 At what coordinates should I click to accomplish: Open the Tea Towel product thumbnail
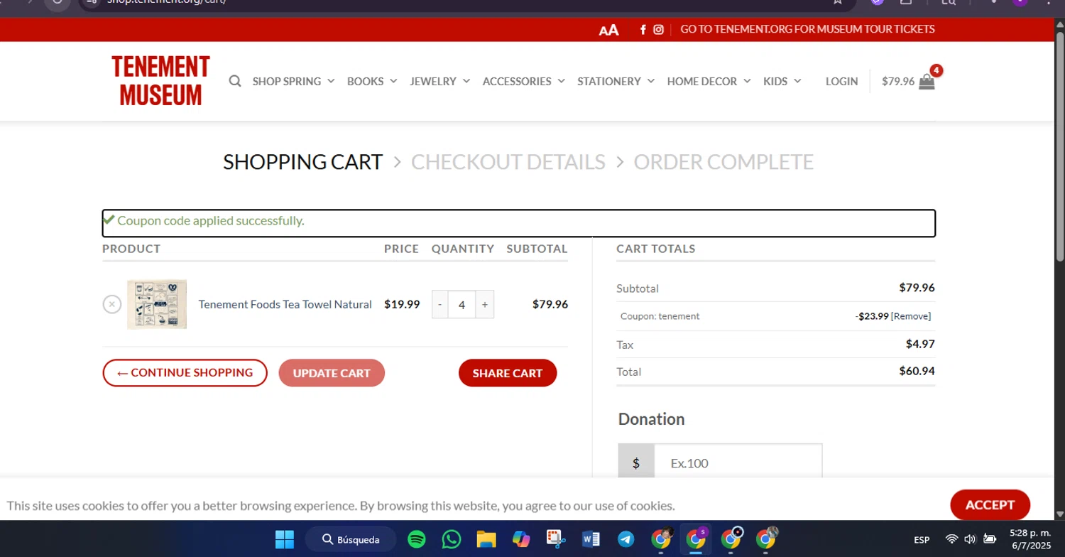click(x=157, y=304)
